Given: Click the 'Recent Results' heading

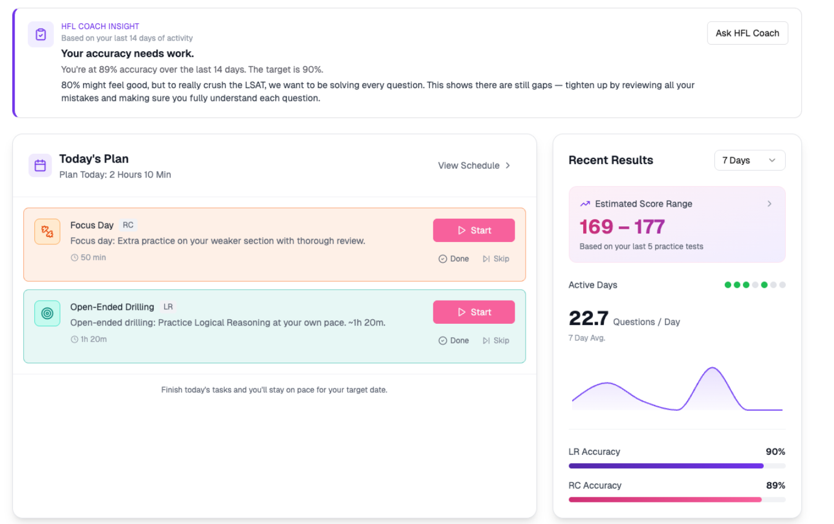Looking at the screenshot, I should (611, 160).
